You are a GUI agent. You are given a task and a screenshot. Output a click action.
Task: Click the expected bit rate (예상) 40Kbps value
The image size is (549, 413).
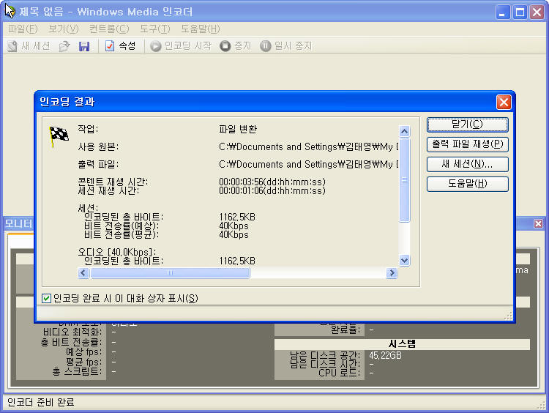(234, 226)
